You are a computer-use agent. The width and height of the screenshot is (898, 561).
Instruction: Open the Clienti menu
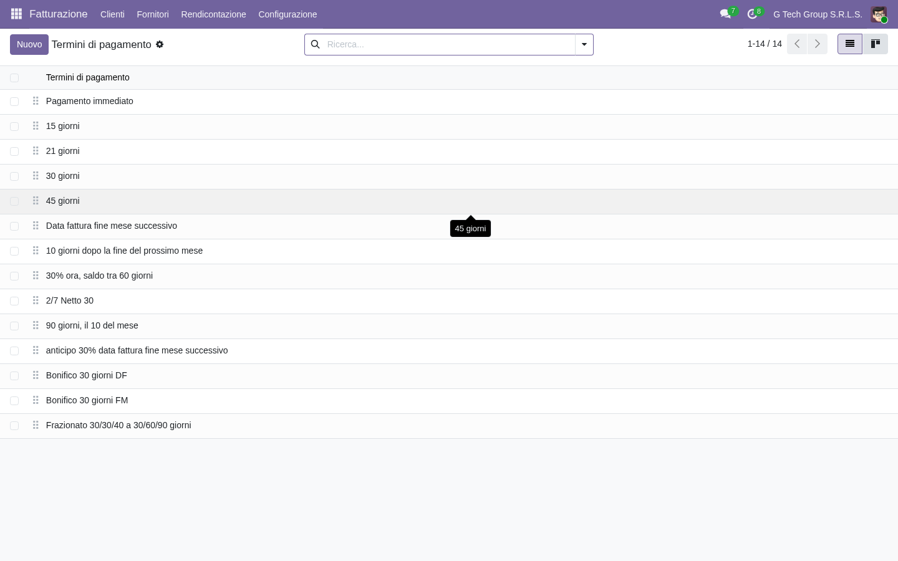click(x=112, y=14)
